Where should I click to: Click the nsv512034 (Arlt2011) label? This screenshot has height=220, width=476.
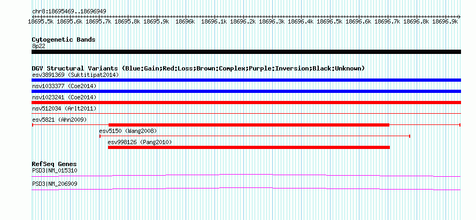64,108
